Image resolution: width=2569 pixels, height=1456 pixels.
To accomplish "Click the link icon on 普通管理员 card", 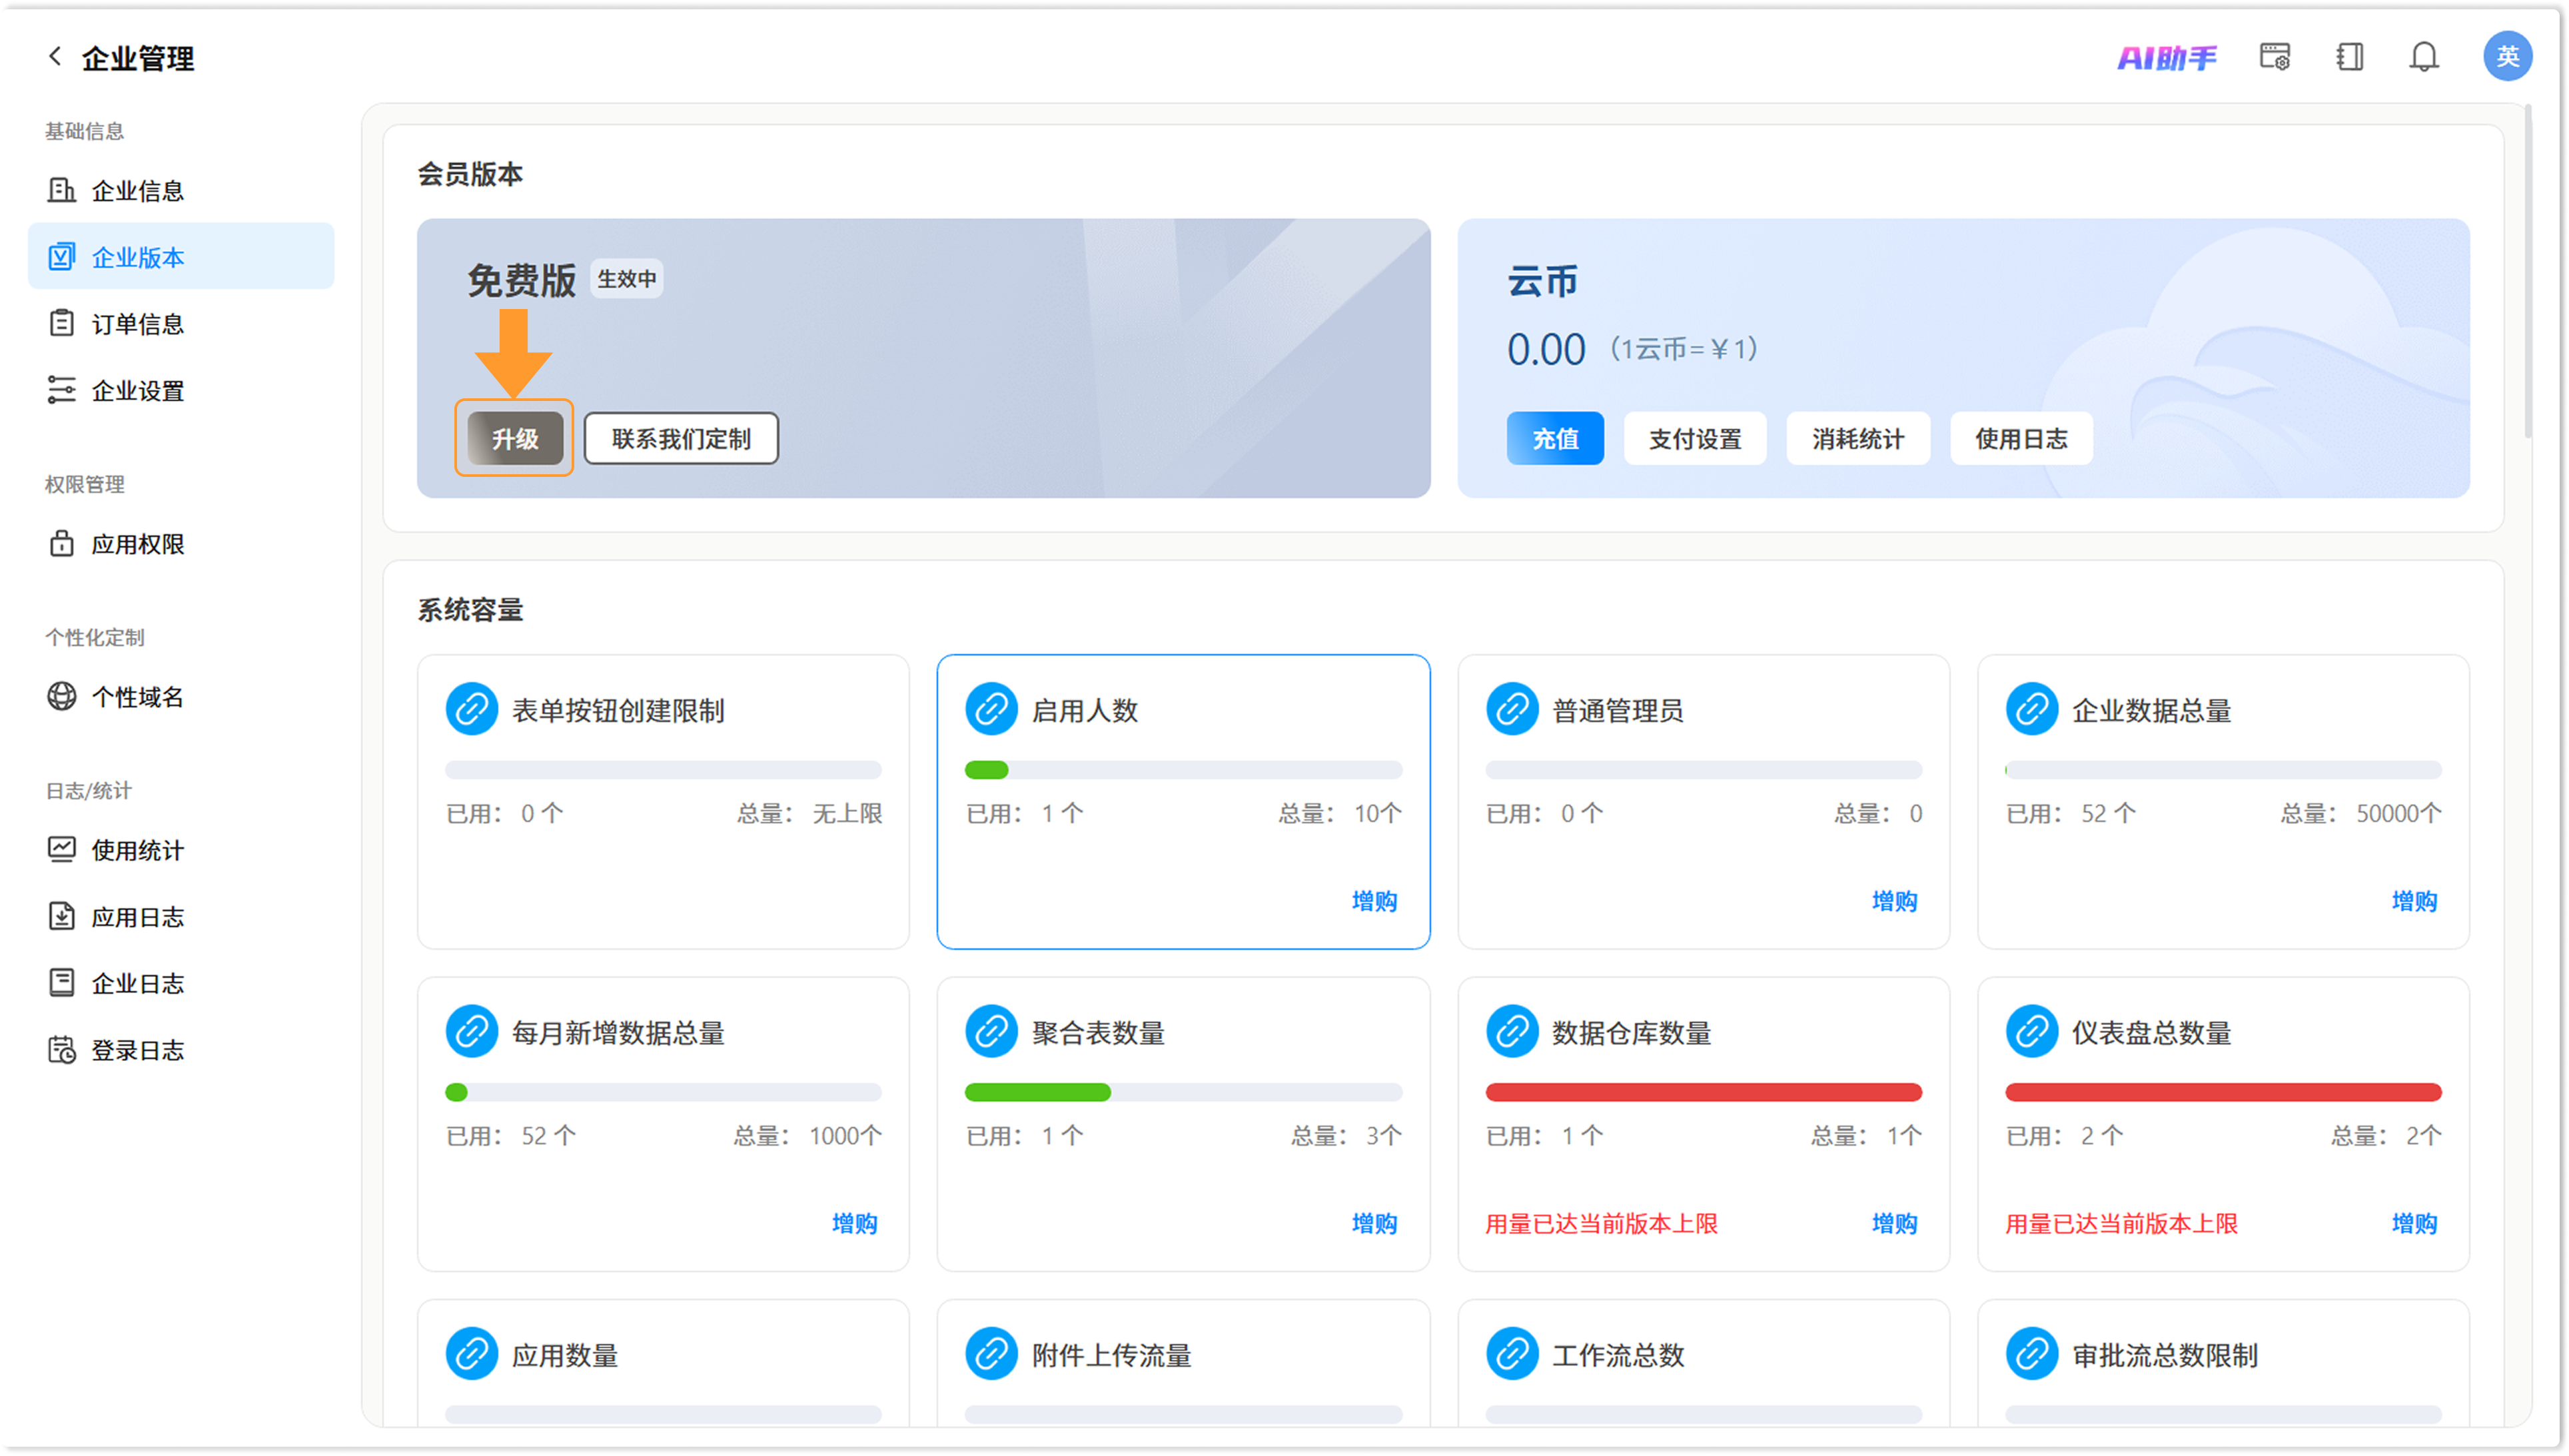I will pyautogui.click(x=1512, y=710).
